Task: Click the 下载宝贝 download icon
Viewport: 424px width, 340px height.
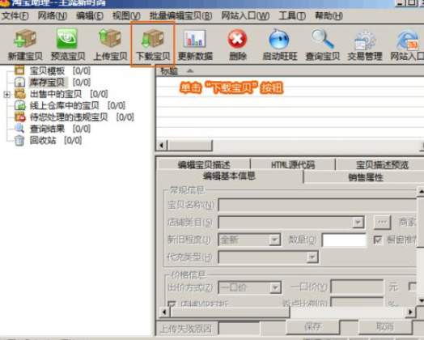Action: [x=152, y=39]
